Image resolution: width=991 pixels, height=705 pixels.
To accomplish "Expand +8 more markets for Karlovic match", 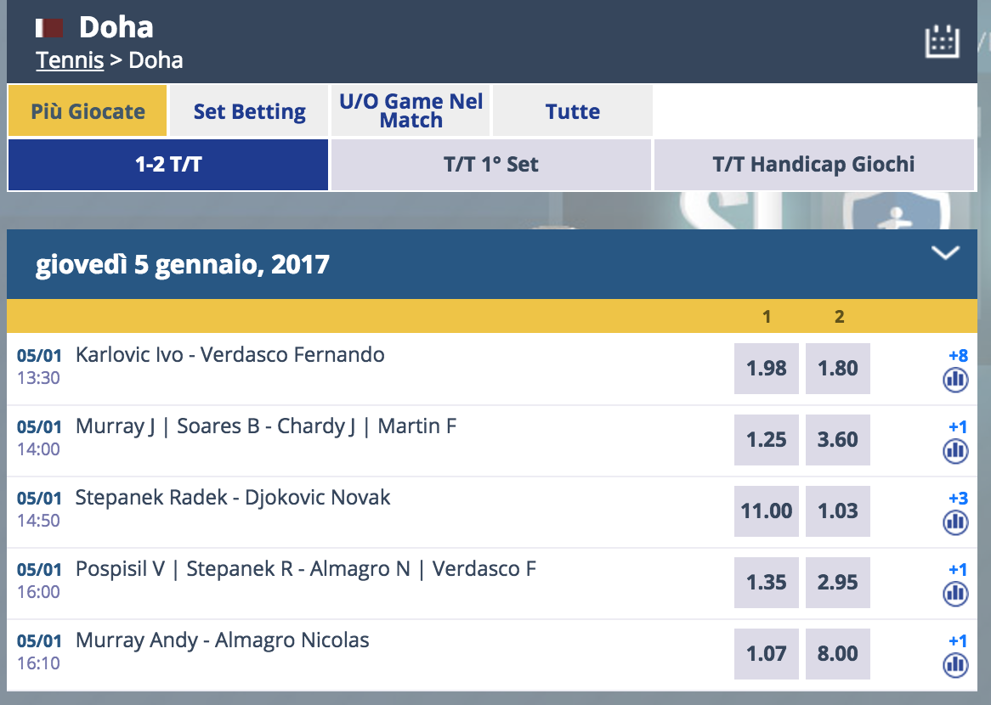I will [958, 356].
